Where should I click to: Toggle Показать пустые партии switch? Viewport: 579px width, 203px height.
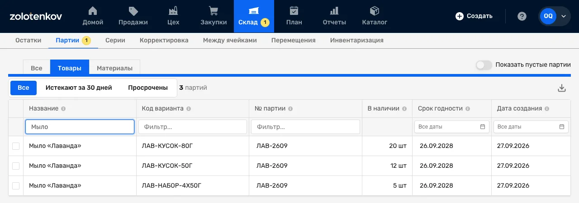click(x=484, y=65)
